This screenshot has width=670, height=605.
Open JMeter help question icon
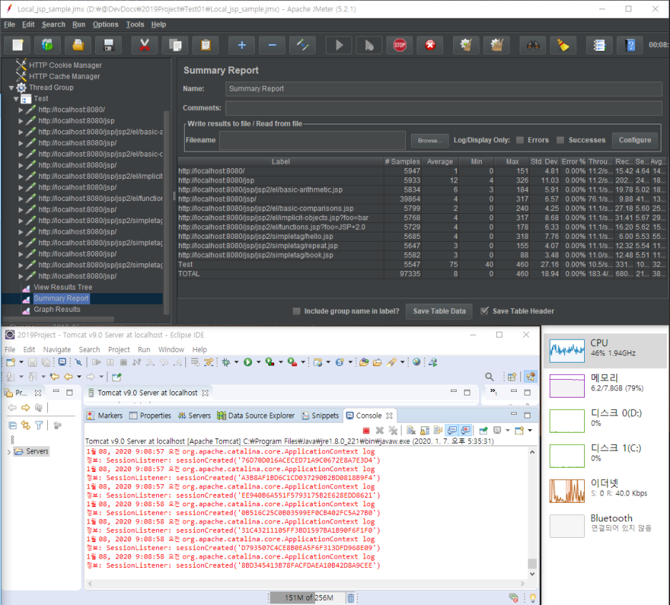coord(630,45)
